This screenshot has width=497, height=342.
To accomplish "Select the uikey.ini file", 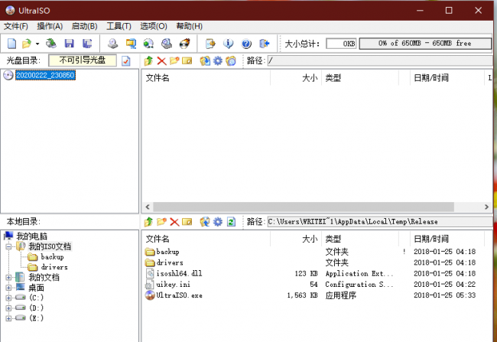I will coord(173,285).
